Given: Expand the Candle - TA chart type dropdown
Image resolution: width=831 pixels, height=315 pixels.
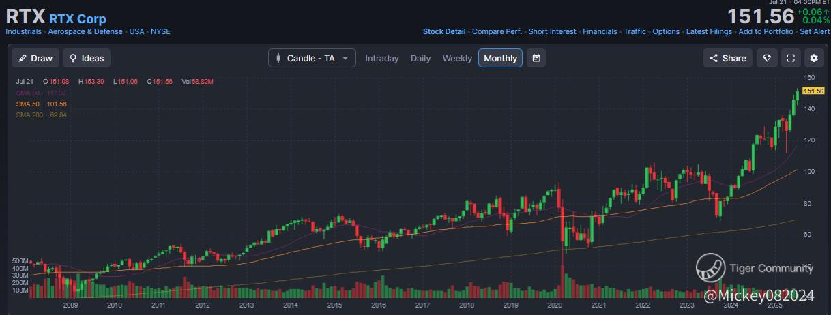Looking at the screenshot, I should [312, 58].
